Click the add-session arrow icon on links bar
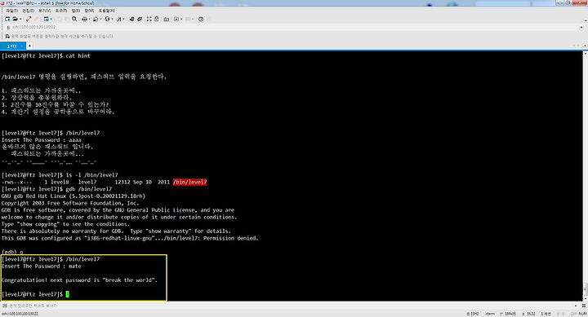Viewport: 588px width, 317px height. tap(7, 37)
